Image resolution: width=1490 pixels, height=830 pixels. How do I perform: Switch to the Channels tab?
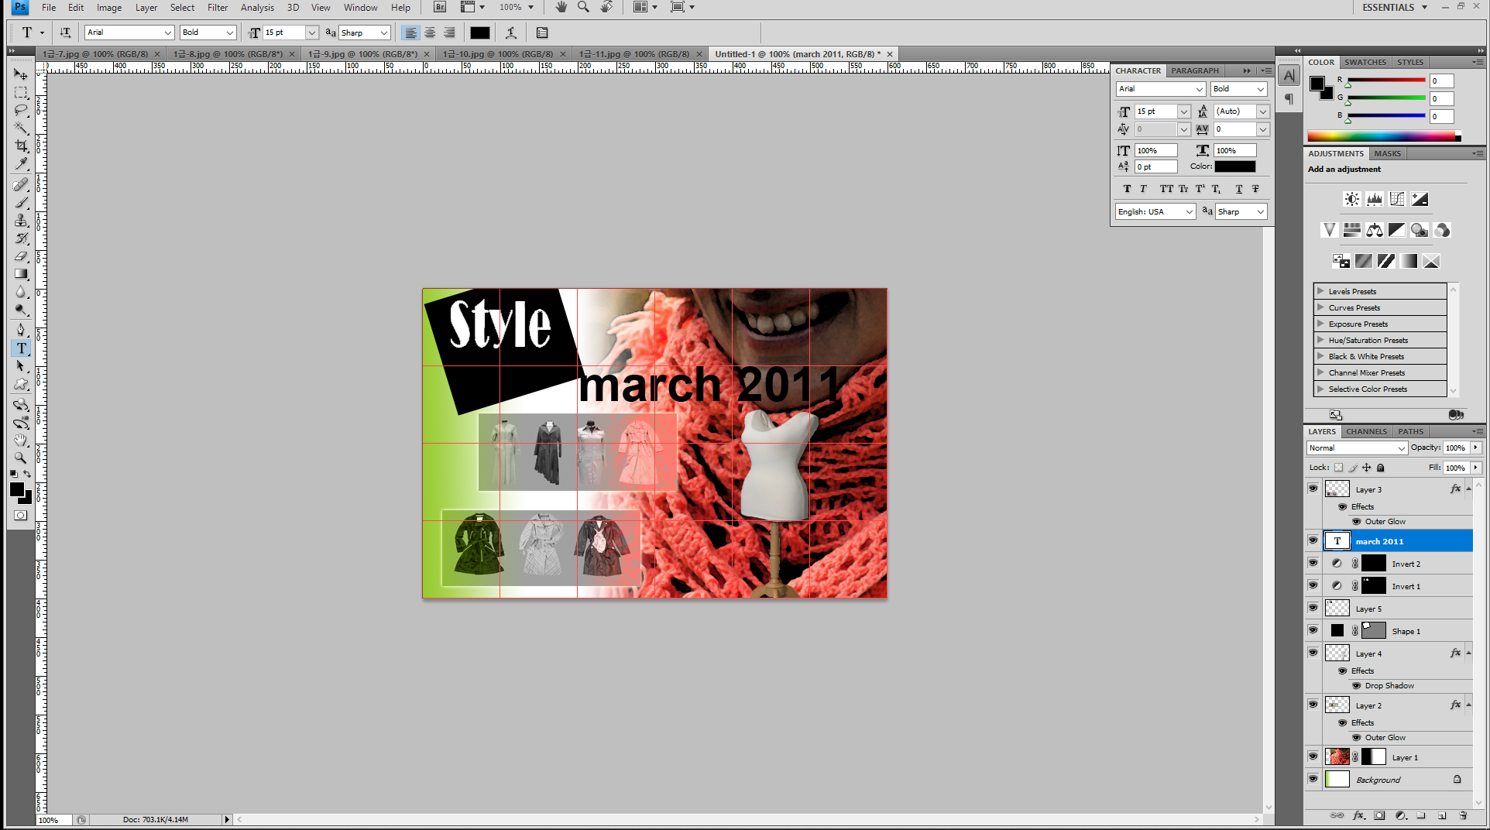click(1366, 431)
